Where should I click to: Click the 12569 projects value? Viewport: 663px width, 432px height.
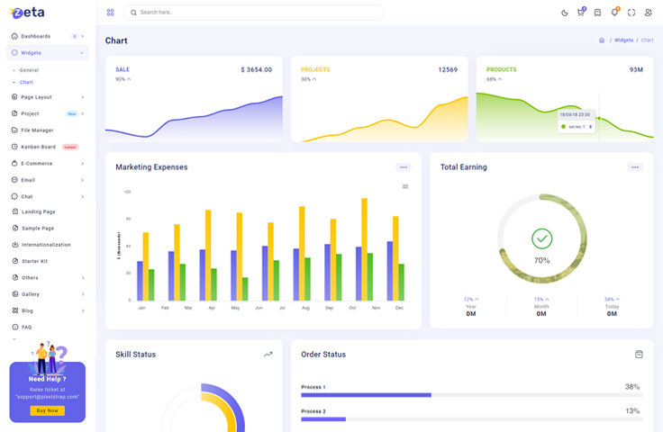click(448, 69)
